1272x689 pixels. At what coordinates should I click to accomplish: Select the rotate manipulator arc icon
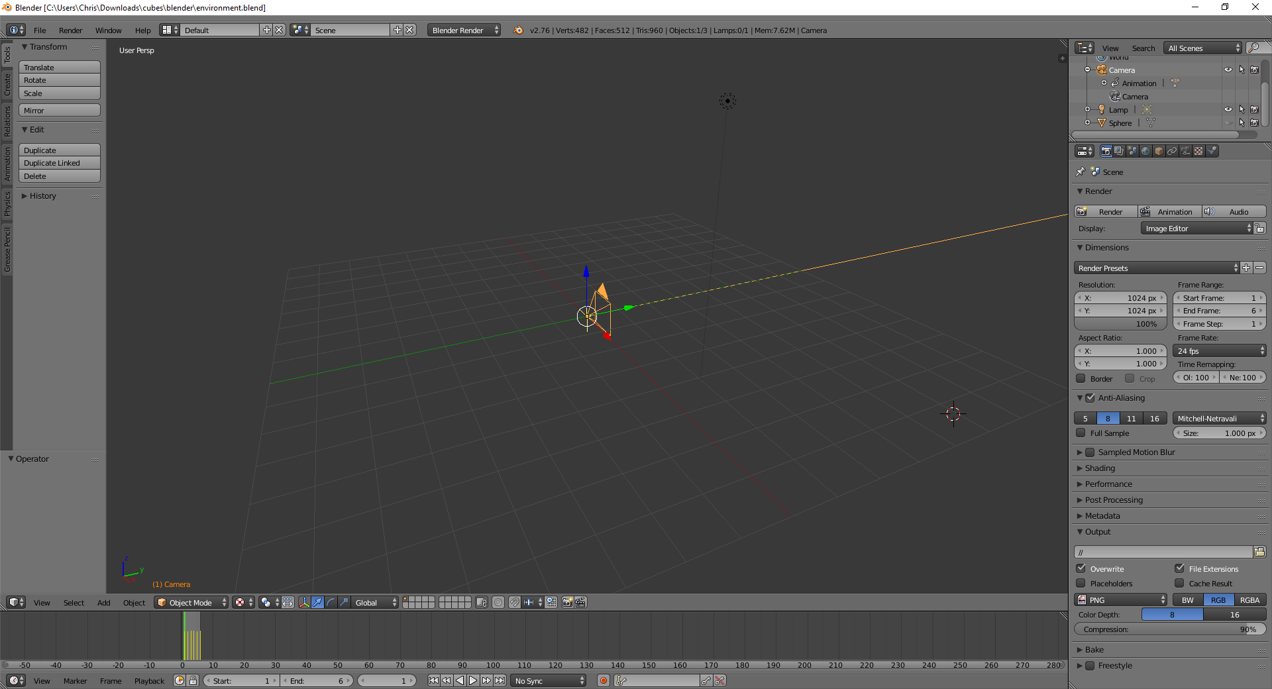pyautogui.click(x=331, y=602)
